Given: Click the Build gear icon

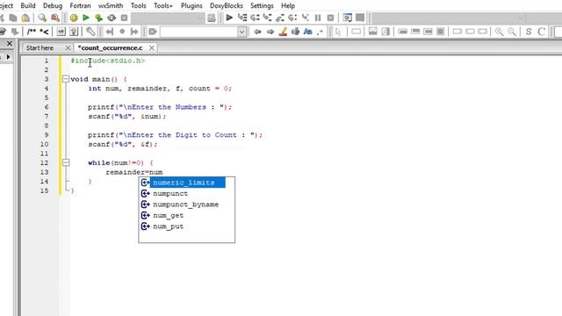Looking at the screenshot, I should point(74,18).
